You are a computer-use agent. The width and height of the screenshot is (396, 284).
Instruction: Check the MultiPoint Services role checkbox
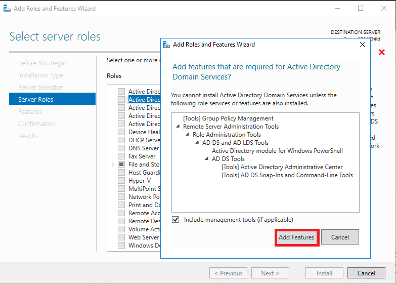pos(121,189)
